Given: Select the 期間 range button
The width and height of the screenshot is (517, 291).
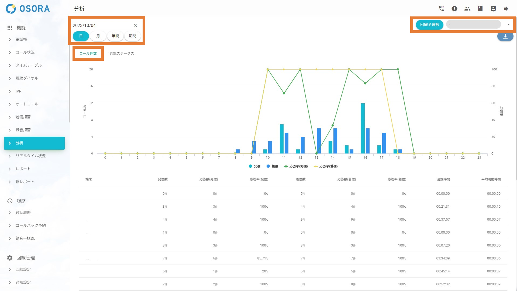Looking at the screenshot, I should point(132,36).
